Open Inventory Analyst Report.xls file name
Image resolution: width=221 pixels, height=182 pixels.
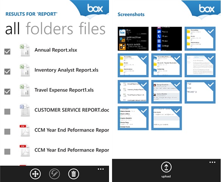(x=66, y=70)
